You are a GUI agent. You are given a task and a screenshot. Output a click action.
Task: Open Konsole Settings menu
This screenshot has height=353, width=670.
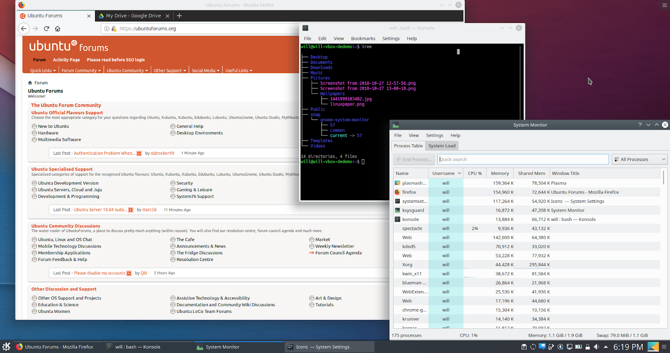[391, 38]
